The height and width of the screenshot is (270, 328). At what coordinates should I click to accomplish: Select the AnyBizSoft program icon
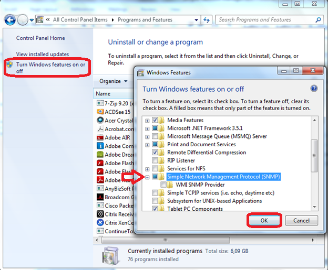pyautogui.click(x=100, y=188)
